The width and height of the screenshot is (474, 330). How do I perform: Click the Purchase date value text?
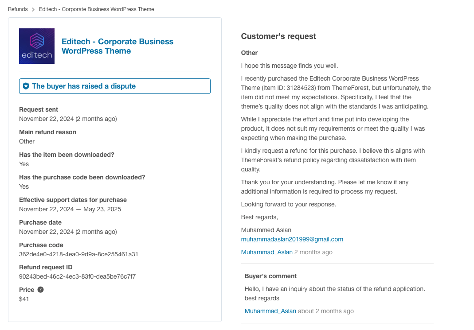pyautogui.click(x=68, y=232)
